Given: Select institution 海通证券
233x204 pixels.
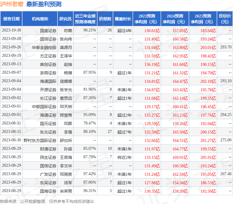Looking at the screenshot, I should [48, 115].
